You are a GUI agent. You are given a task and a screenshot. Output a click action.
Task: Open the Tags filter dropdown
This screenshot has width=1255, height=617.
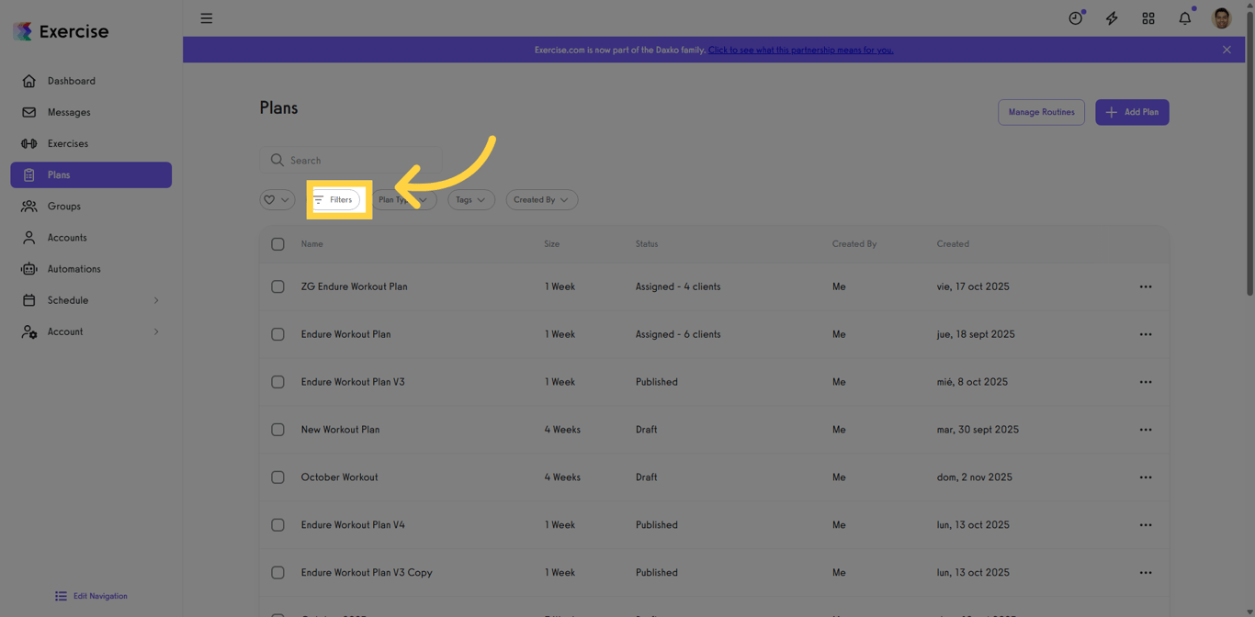click(470, 199)
